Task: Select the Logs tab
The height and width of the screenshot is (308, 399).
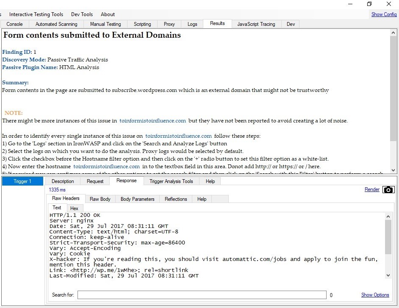Action: [192, 24]
